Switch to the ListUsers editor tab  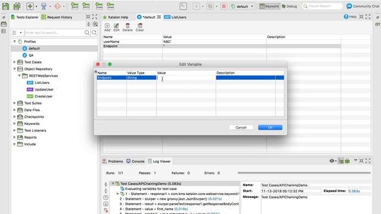tap(175, 17)
